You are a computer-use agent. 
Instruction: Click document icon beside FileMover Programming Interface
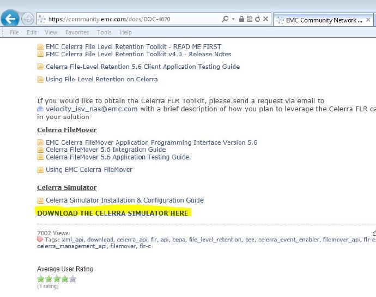(x=40, y=142)
